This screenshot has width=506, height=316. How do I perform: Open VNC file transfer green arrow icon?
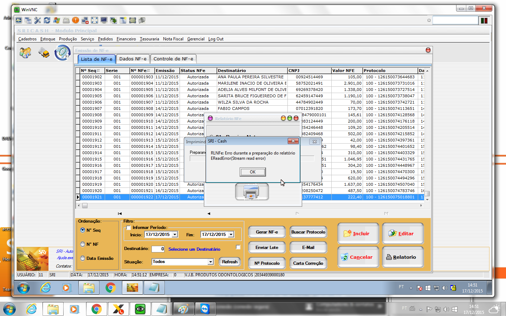(x=113, y=20)
